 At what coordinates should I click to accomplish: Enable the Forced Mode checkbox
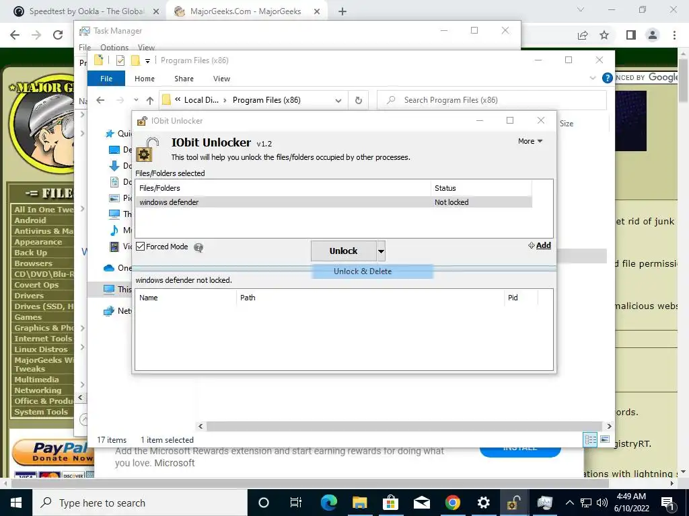pyautogui.click(x=140, y=247)
